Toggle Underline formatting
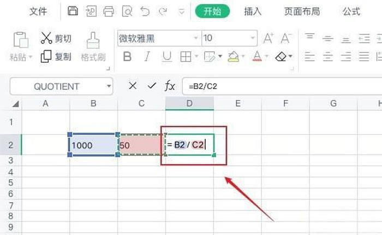The height and width of the screenshot is (235, 382). (x=167, y=57)
